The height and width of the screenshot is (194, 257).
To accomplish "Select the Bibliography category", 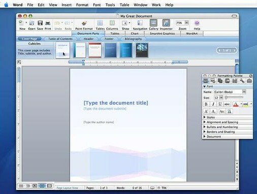I will pyautogui.click(x=133, y=39).
